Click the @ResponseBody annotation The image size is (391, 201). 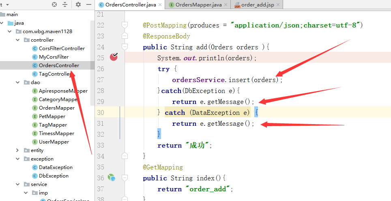[x=166, y=36]
